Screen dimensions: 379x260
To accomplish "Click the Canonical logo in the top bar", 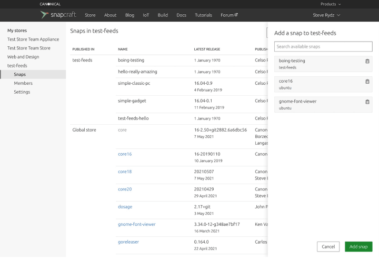I will click(50, 4).
